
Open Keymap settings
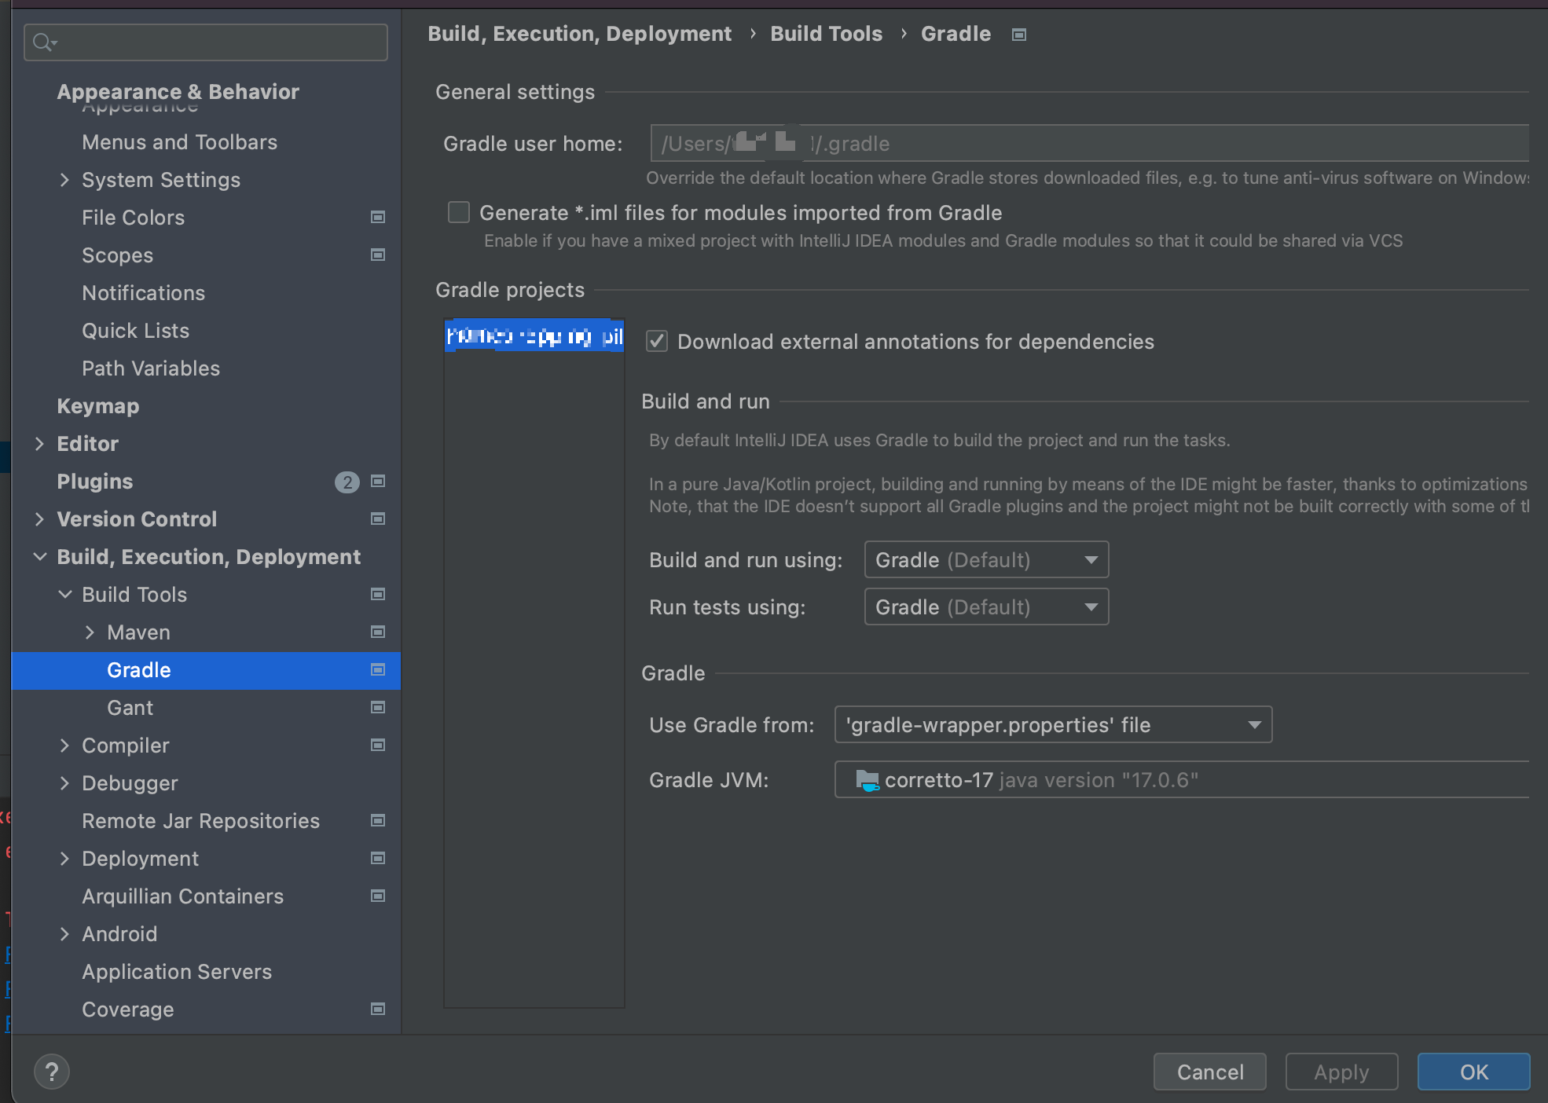point(97,406)
